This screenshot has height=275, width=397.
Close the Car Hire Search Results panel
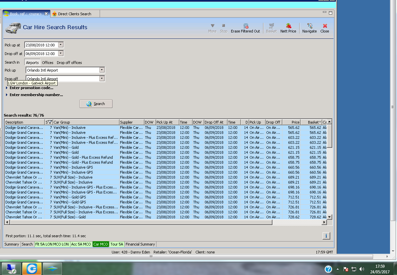point(325,28)
